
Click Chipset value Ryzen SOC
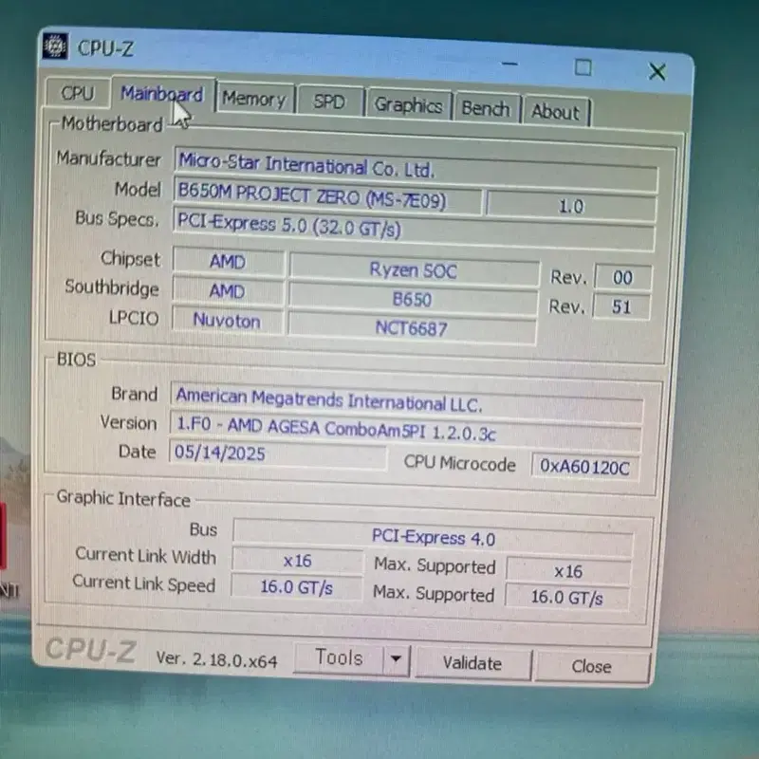click(x=414, y=270)
